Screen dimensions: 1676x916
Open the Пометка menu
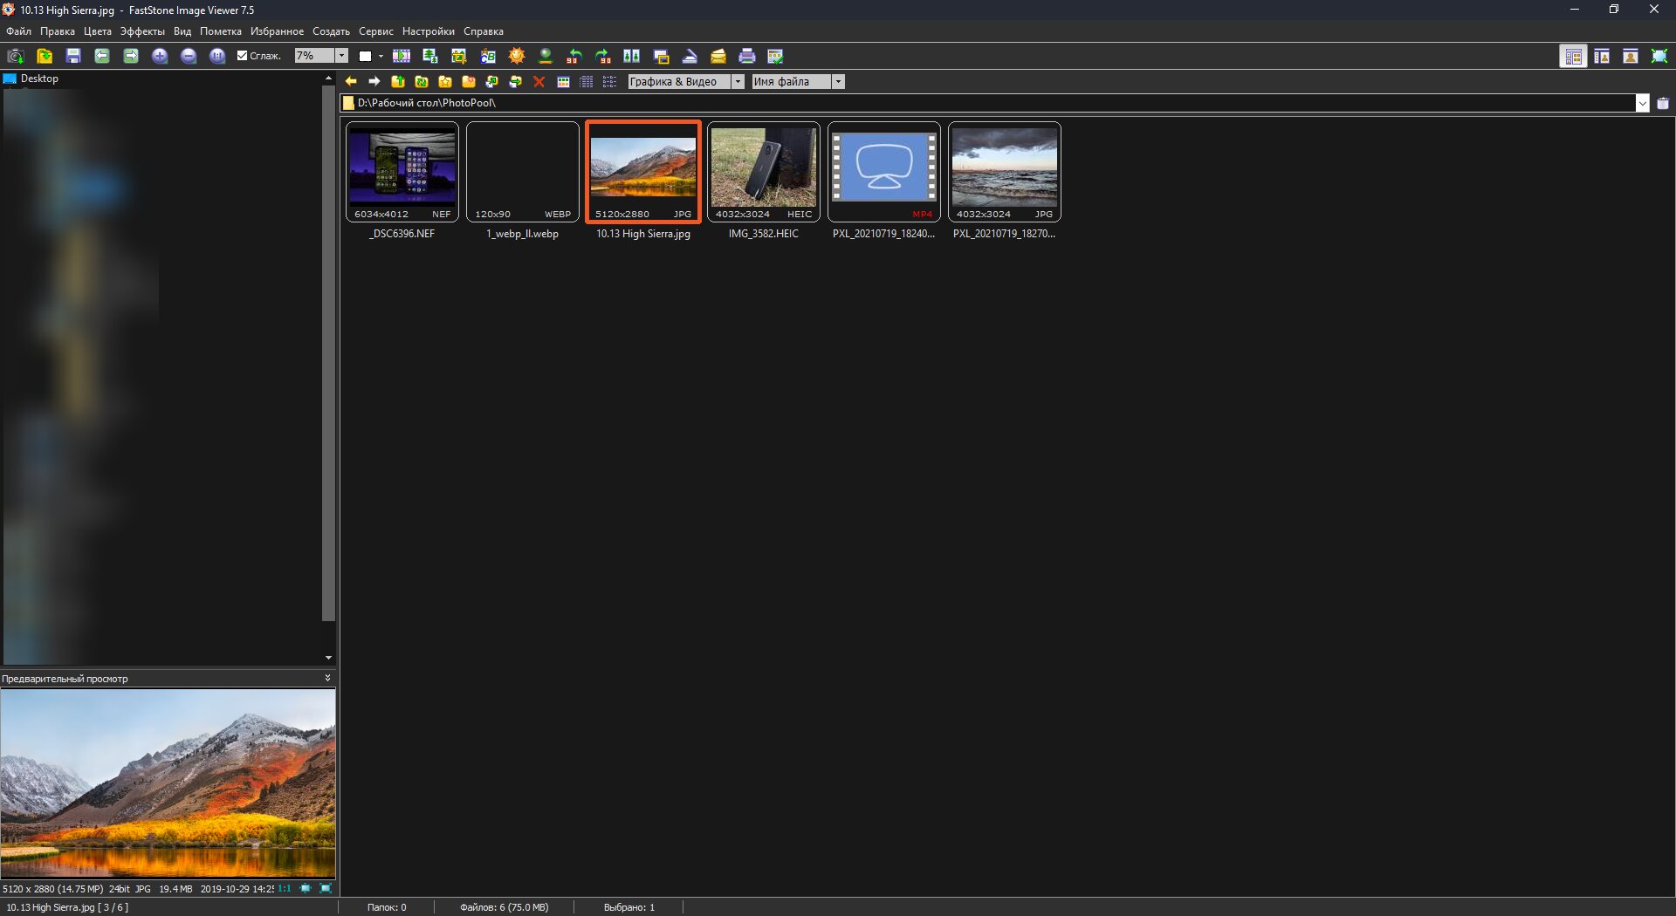221,31
